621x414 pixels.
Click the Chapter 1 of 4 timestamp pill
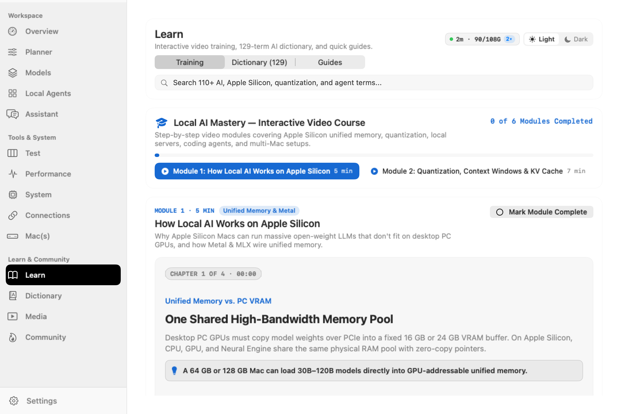213,274
